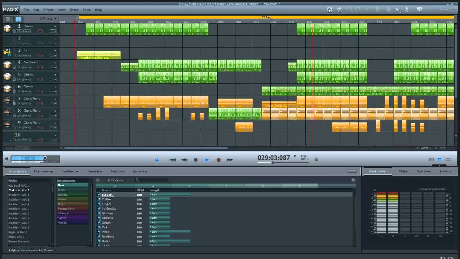Mute track 9 GrandPiano
The height and width of the screenshot is (259, 460).
pos(27,128)
